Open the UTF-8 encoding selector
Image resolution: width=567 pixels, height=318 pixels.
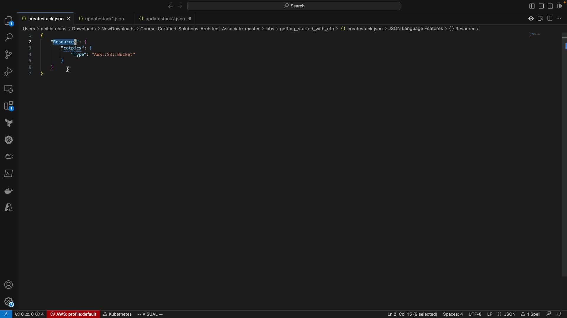(x=475, y=314)
